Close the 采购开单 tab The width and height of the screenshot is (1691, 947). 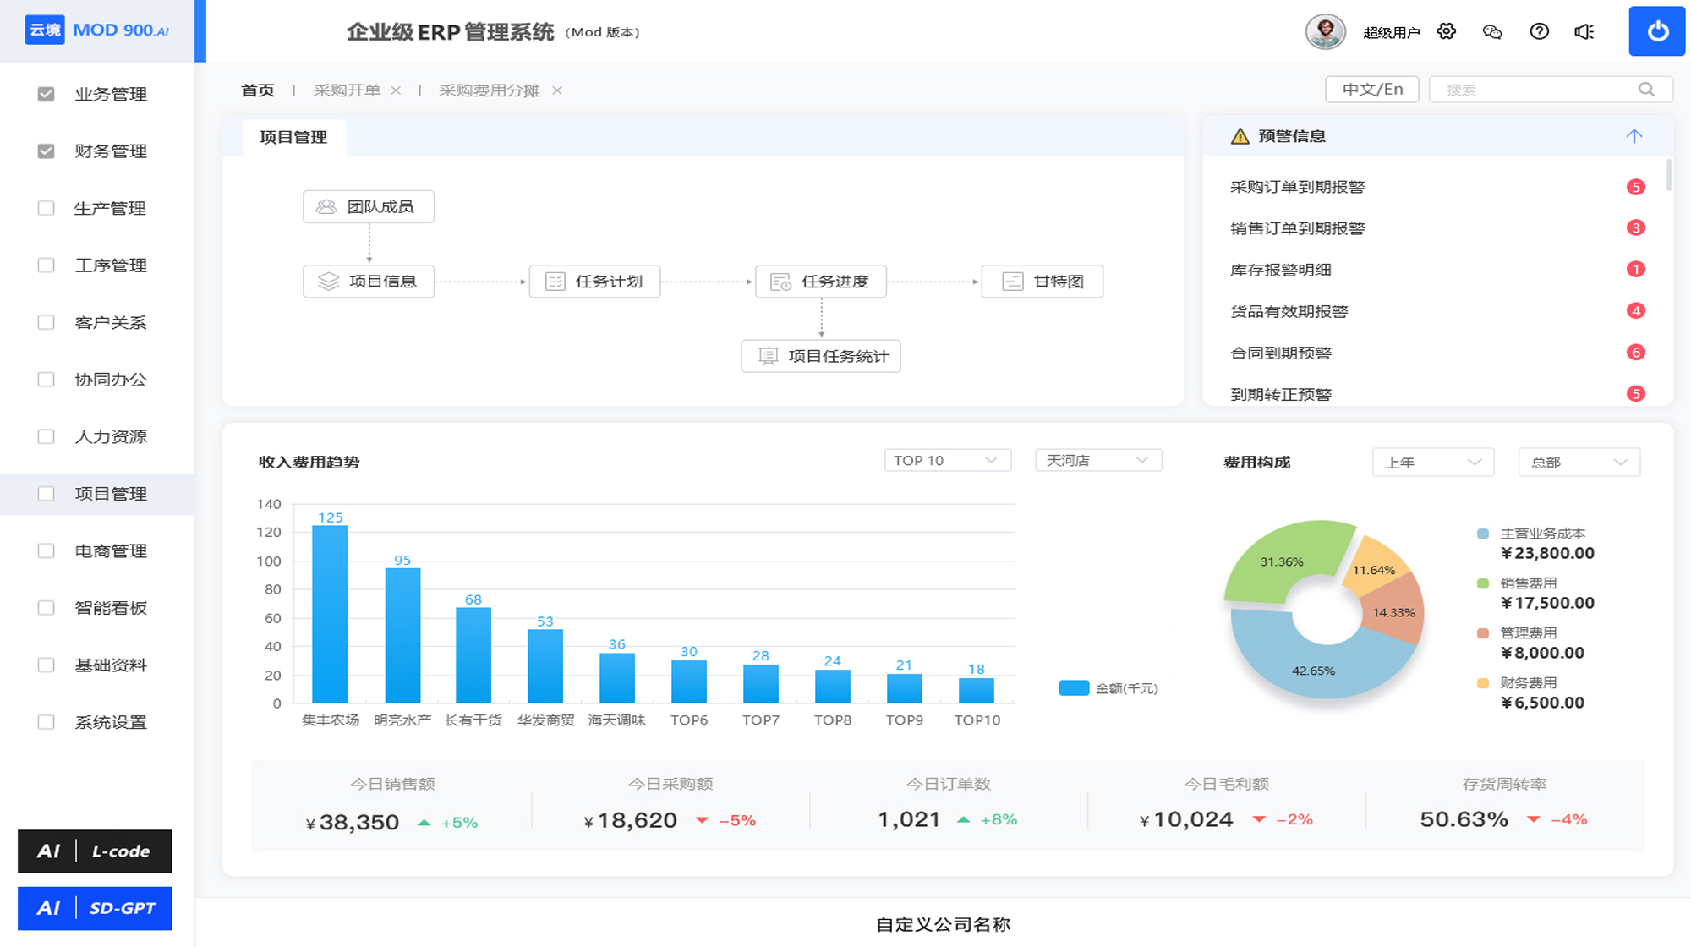click(x=396, y=90)
